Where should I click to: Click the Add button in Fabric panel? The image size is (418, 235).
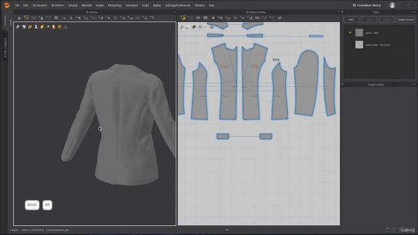click(x=351, y=20)
